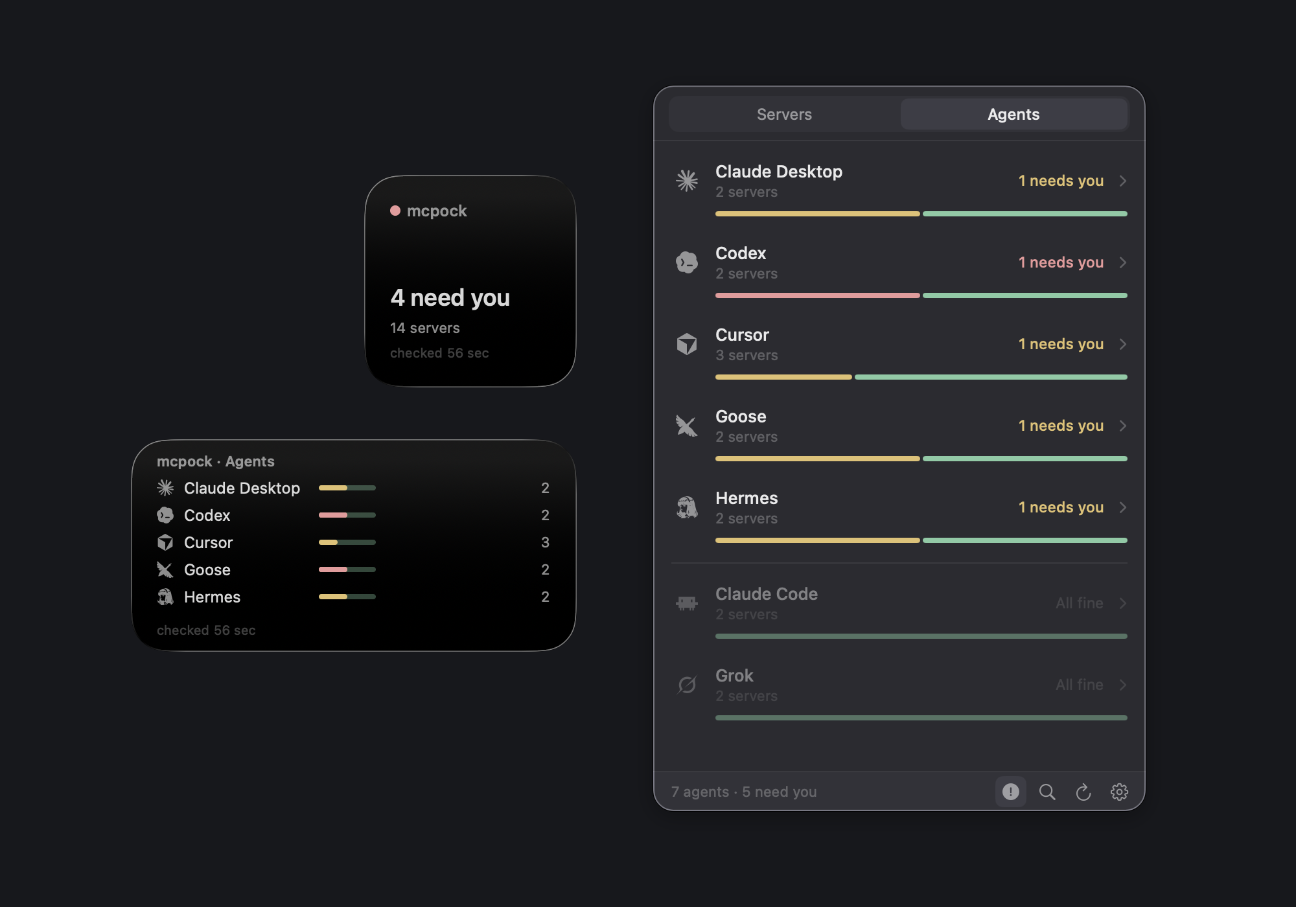Click the Cursor cube icon in agents panel

[687, 344]
